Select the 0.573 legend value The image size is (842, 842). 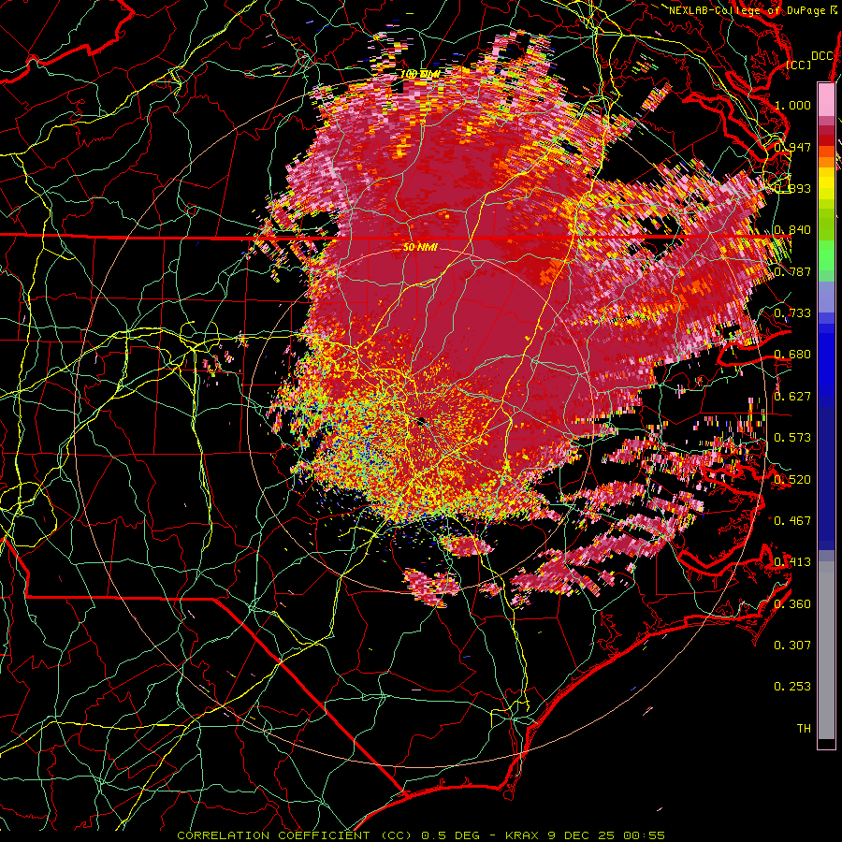click(792, 438)
